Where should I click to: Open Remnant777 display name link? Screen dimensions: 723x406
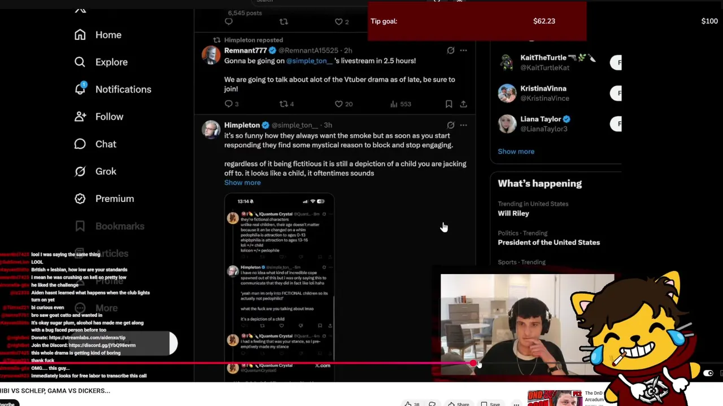pyautogui.click(x=245, y=50)
